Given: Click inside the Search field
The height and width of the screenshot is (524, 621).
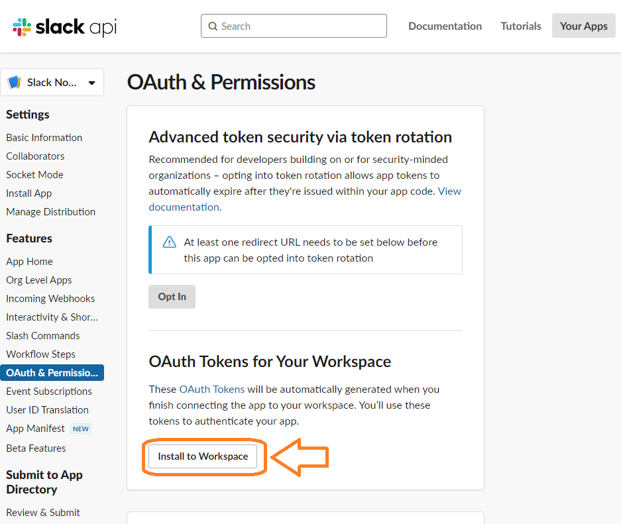Looking at the screenshot, I should 294,26.
